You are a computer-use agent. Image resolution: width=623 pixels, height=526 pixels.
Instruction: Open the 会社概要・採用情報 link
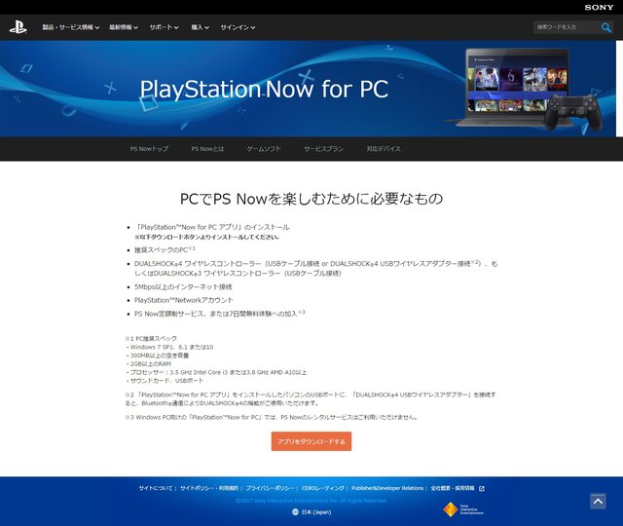click(x=453, y=488)
